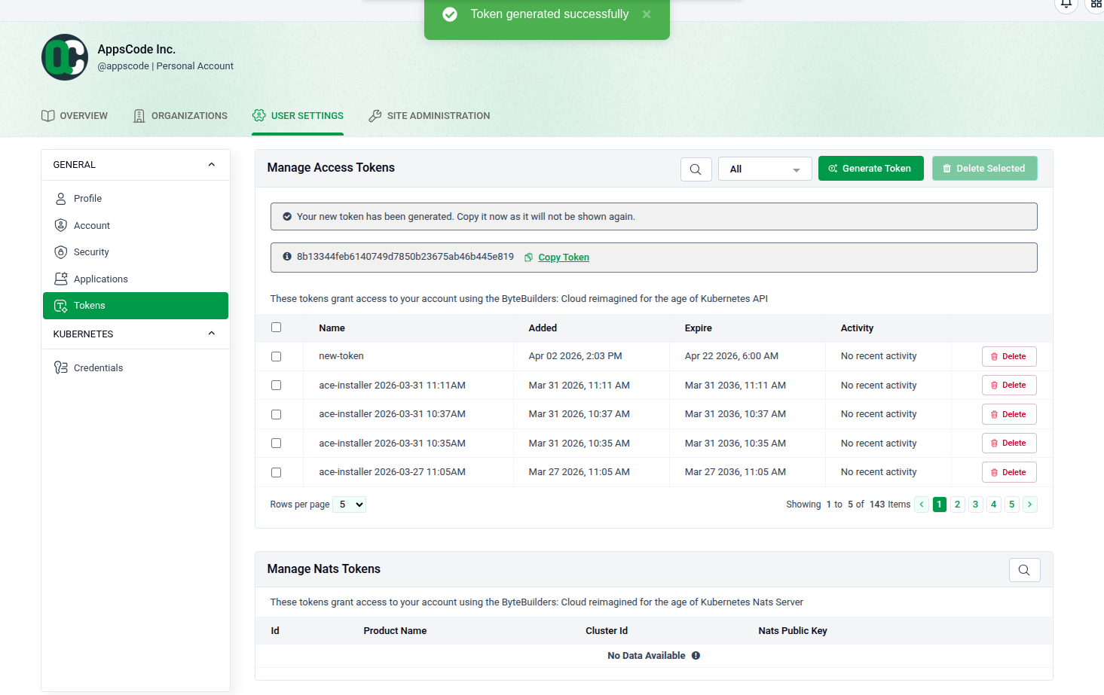Open search in Manage Nats Tokens
The height and width of the screenshot is (695, 1104).
point(1024,570)
